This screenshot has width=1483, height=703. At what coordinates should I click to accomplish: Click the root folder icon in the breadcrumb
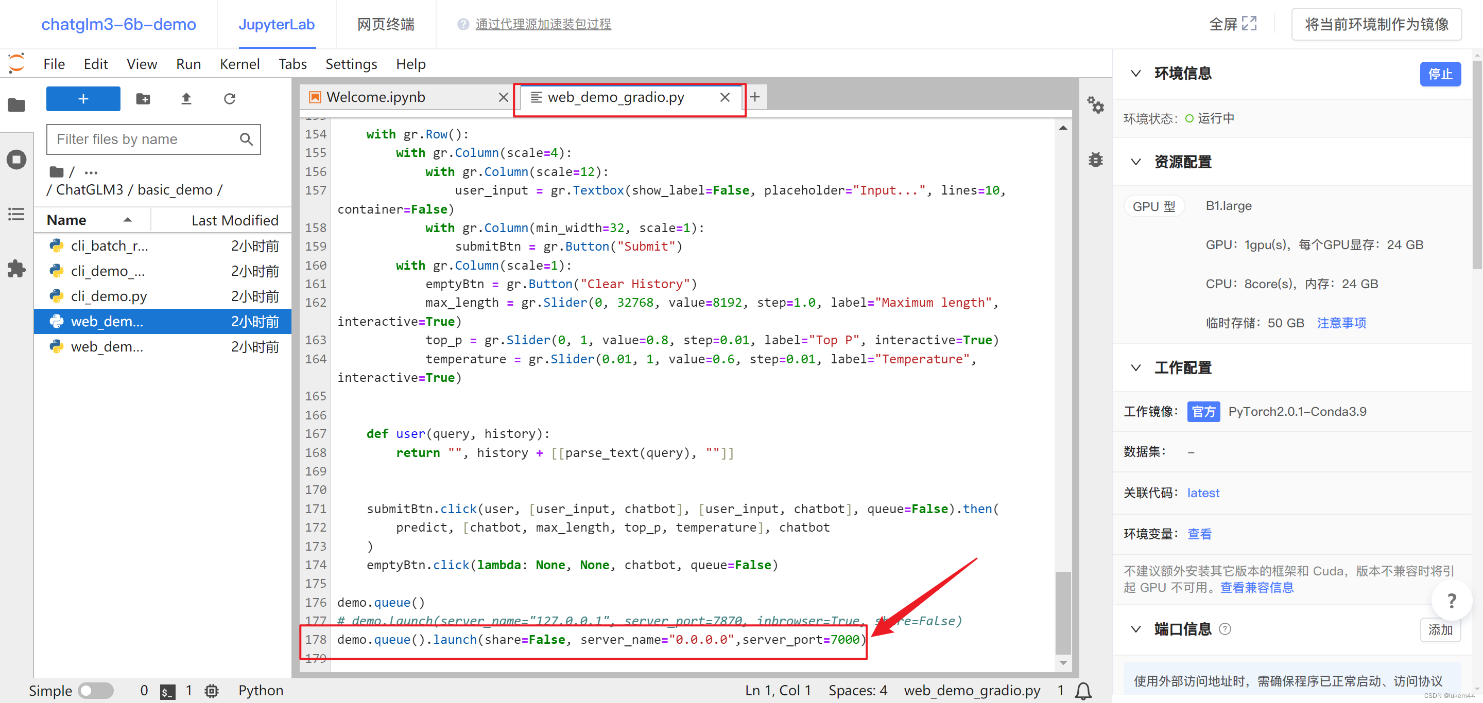(56, 171)
